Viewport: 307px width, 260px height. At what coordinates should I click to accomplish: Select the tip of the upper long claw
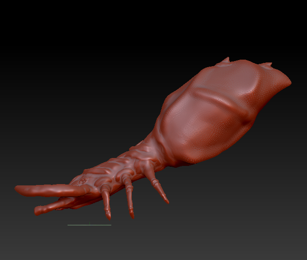tap(18, 188)
